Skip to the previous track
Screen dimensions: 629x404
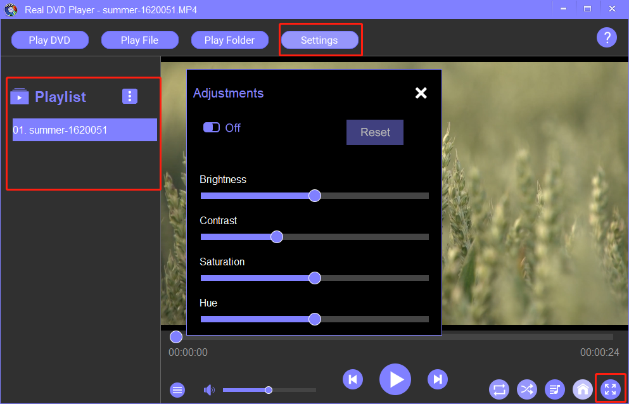click(x=353, y=379)
